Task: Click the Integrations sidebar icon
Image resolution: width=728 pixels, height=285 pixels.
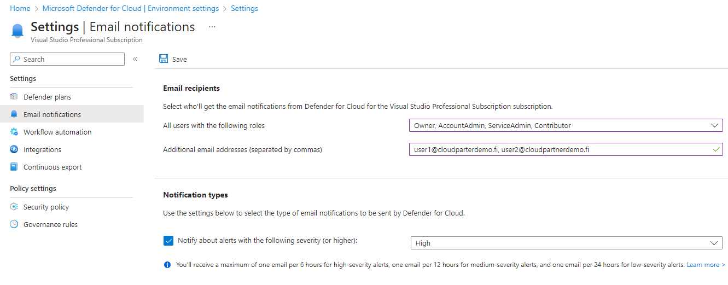Action: click(x=14, y=149)
